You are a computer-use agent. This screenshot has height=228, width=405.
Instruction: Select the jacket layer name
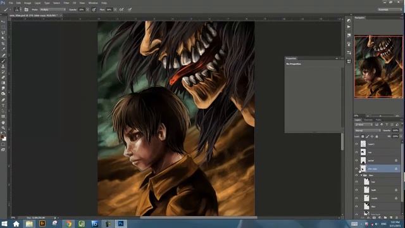(371, 160)
